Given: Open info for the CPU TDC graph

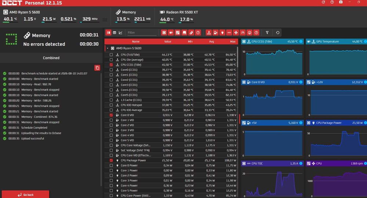Looking at the screenshot, I should (x=301, y=164).
